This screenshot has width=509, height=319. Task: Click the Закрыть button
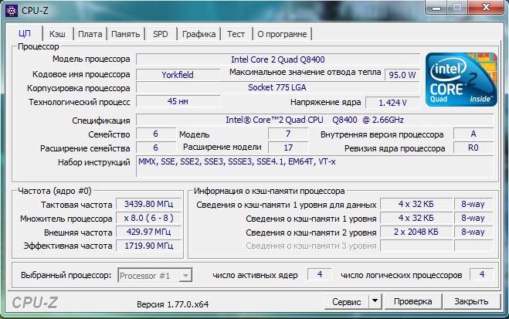pos(471,301)
